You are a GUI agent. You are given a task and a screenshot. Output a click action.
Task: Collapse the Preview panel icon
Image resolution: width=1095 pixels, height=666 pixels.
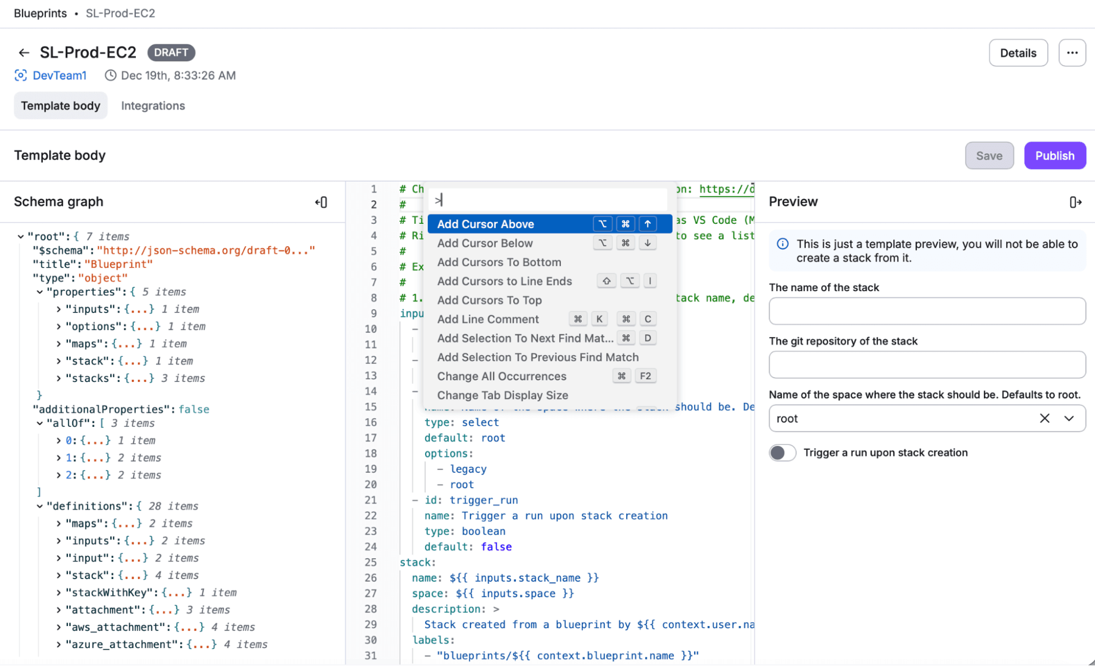pos(1075,202)
